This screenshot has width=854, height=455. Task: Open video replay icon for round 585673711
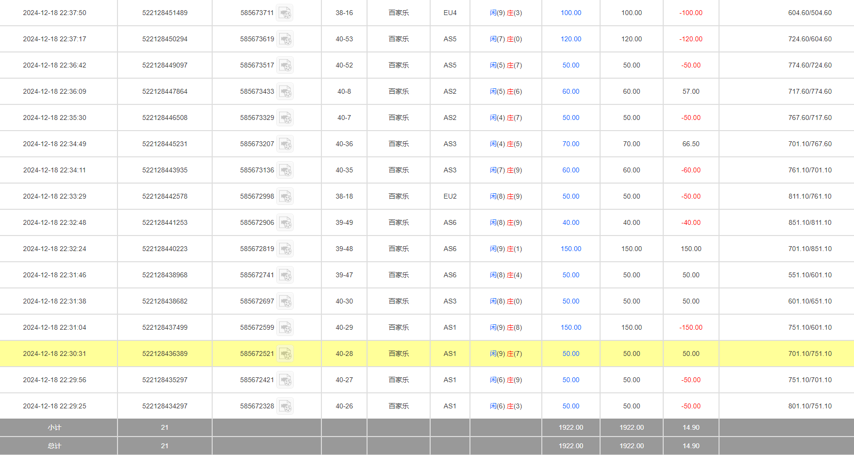coord(285,13)
